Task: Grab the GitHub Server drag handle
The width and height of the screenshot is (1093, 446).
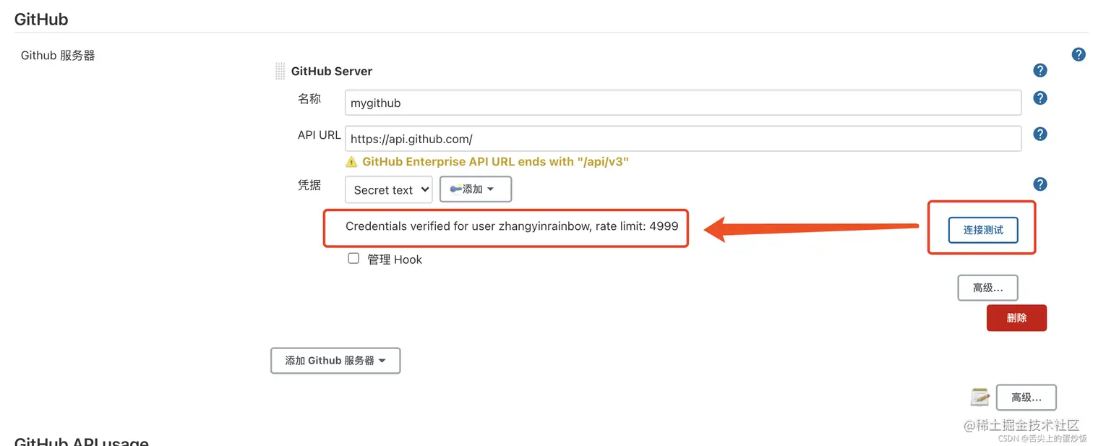Action: 280,71
